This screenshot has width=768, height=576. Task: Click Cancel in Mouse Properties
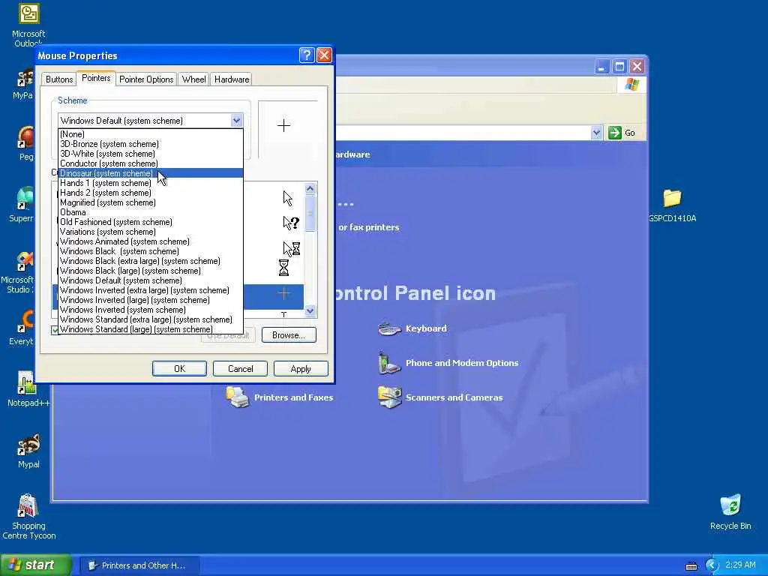coord(241,369)
